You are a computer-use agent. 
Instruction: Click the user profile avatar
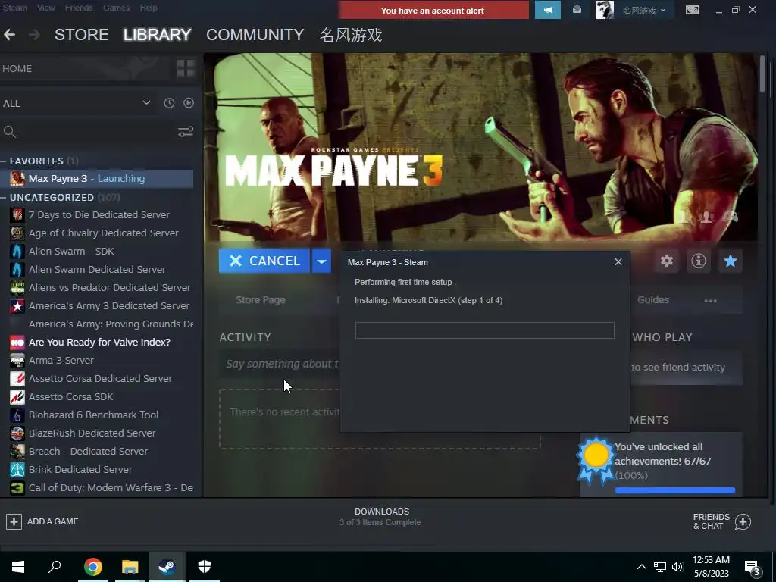click(x=604, y=10)
